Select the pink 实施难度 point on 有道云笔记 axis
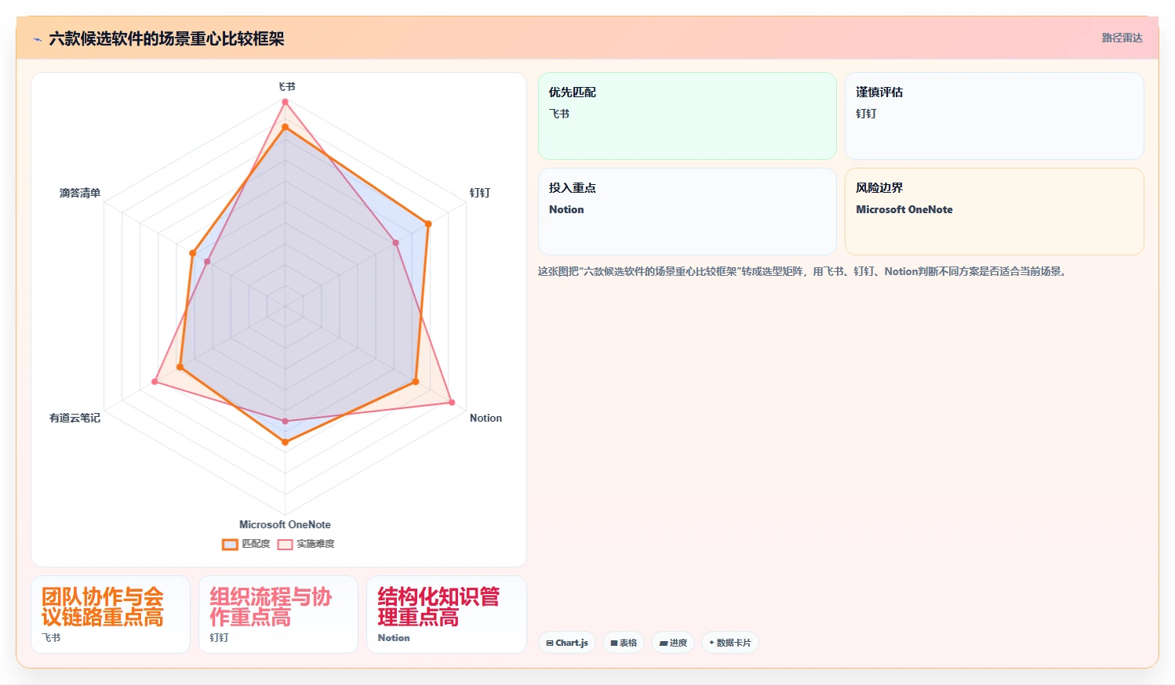Image resolution: width=1175 pixels, height=685 pixels. pos(155,382)
